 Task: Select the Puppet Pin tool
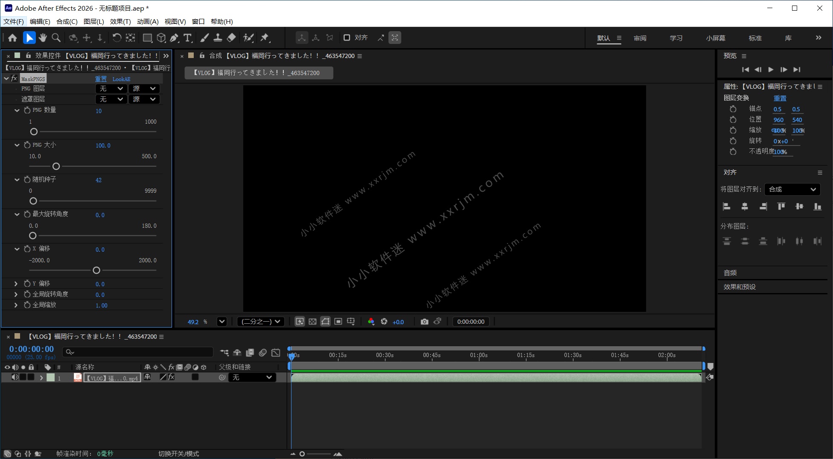point(265,38)
